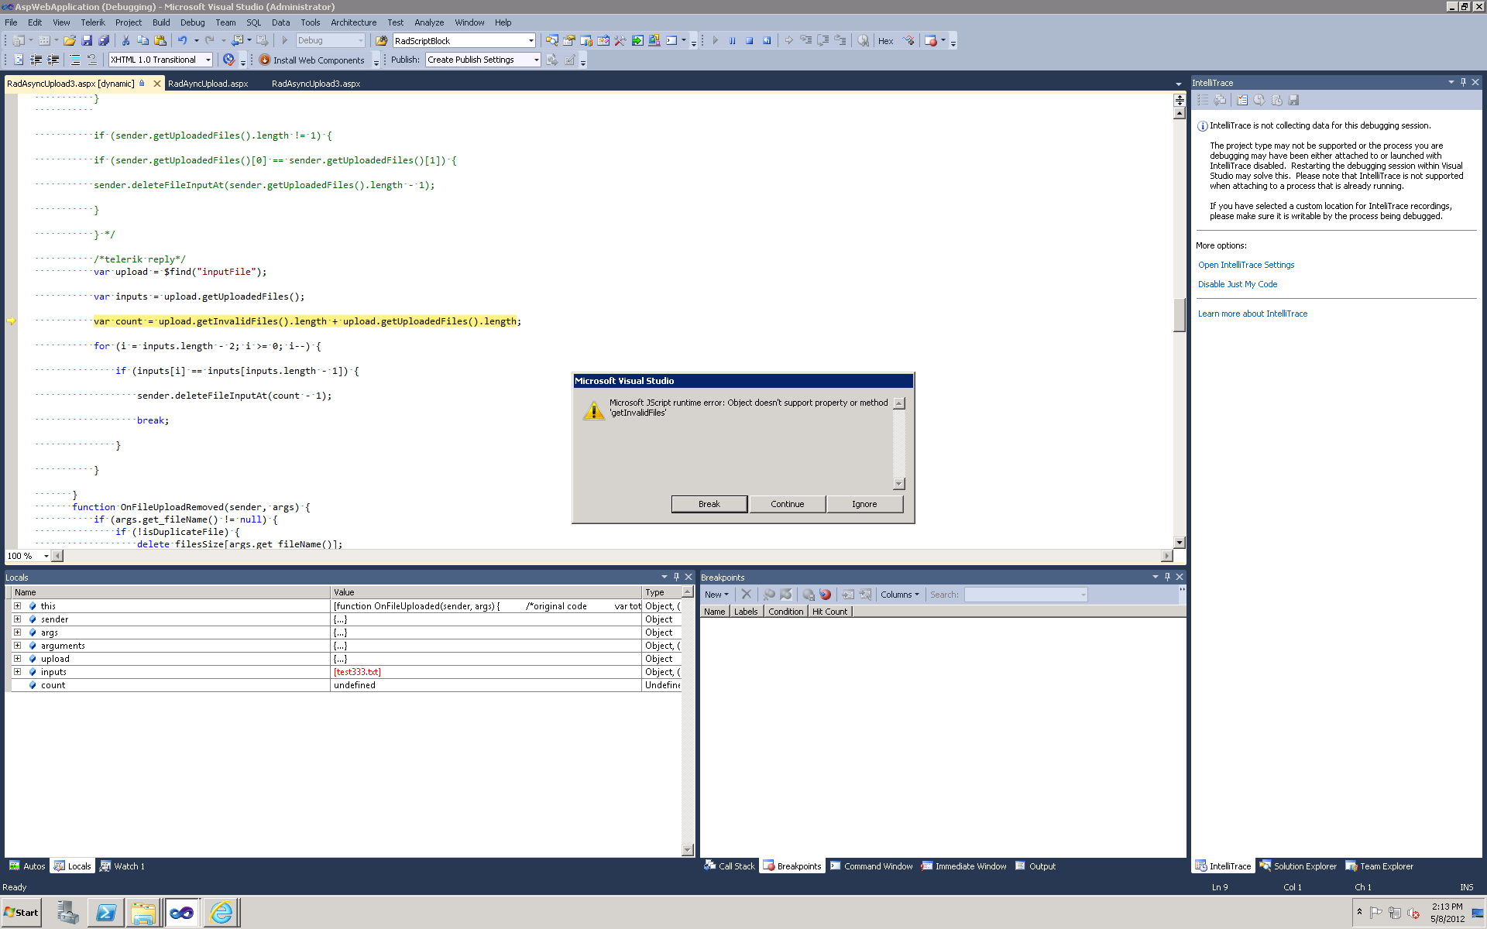This screenshot has height=929, width=1487.
Task: Click the Restart debugging icon
Action: click(767, 41)
